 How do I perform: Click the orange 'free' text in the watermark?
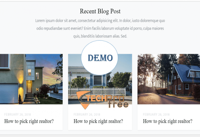[118, 104]
